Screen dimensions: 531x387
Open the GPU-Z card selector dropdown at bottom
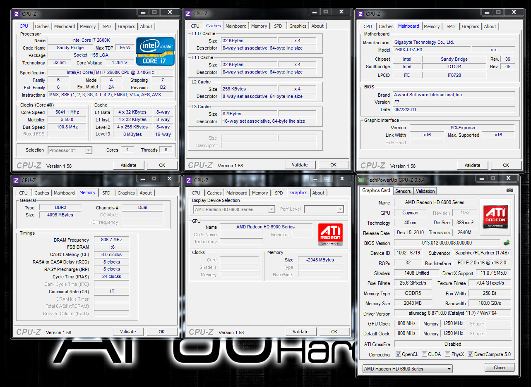click(407, 368)
